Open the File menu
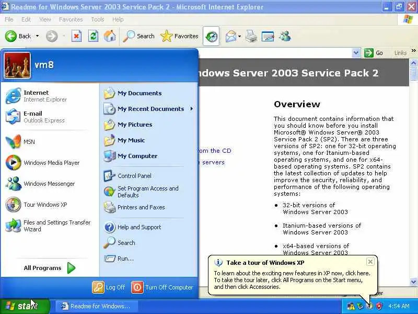The image size is (418, 314). [x=9, y=19]
